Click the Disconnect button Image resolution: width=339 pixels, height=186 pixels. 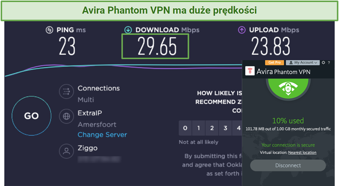click(x=288, y=165)
